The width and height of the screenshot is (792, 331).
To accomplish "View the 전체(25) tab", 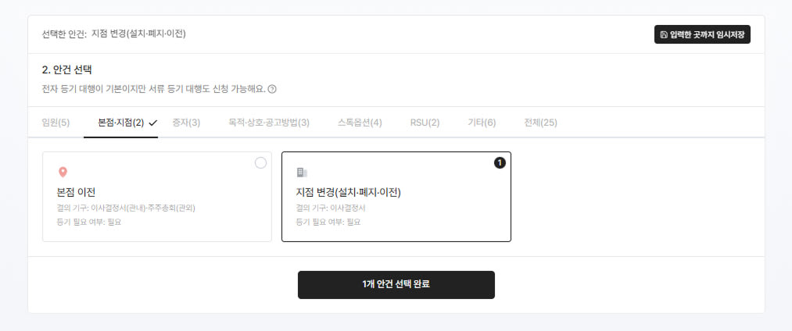I will pyautogui.click(x=540, y=123).
